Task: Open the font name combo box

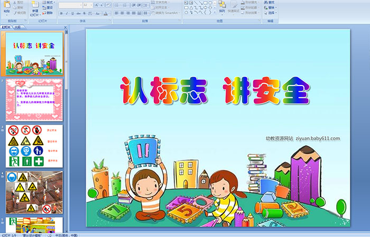Action: tap(70, 5)
